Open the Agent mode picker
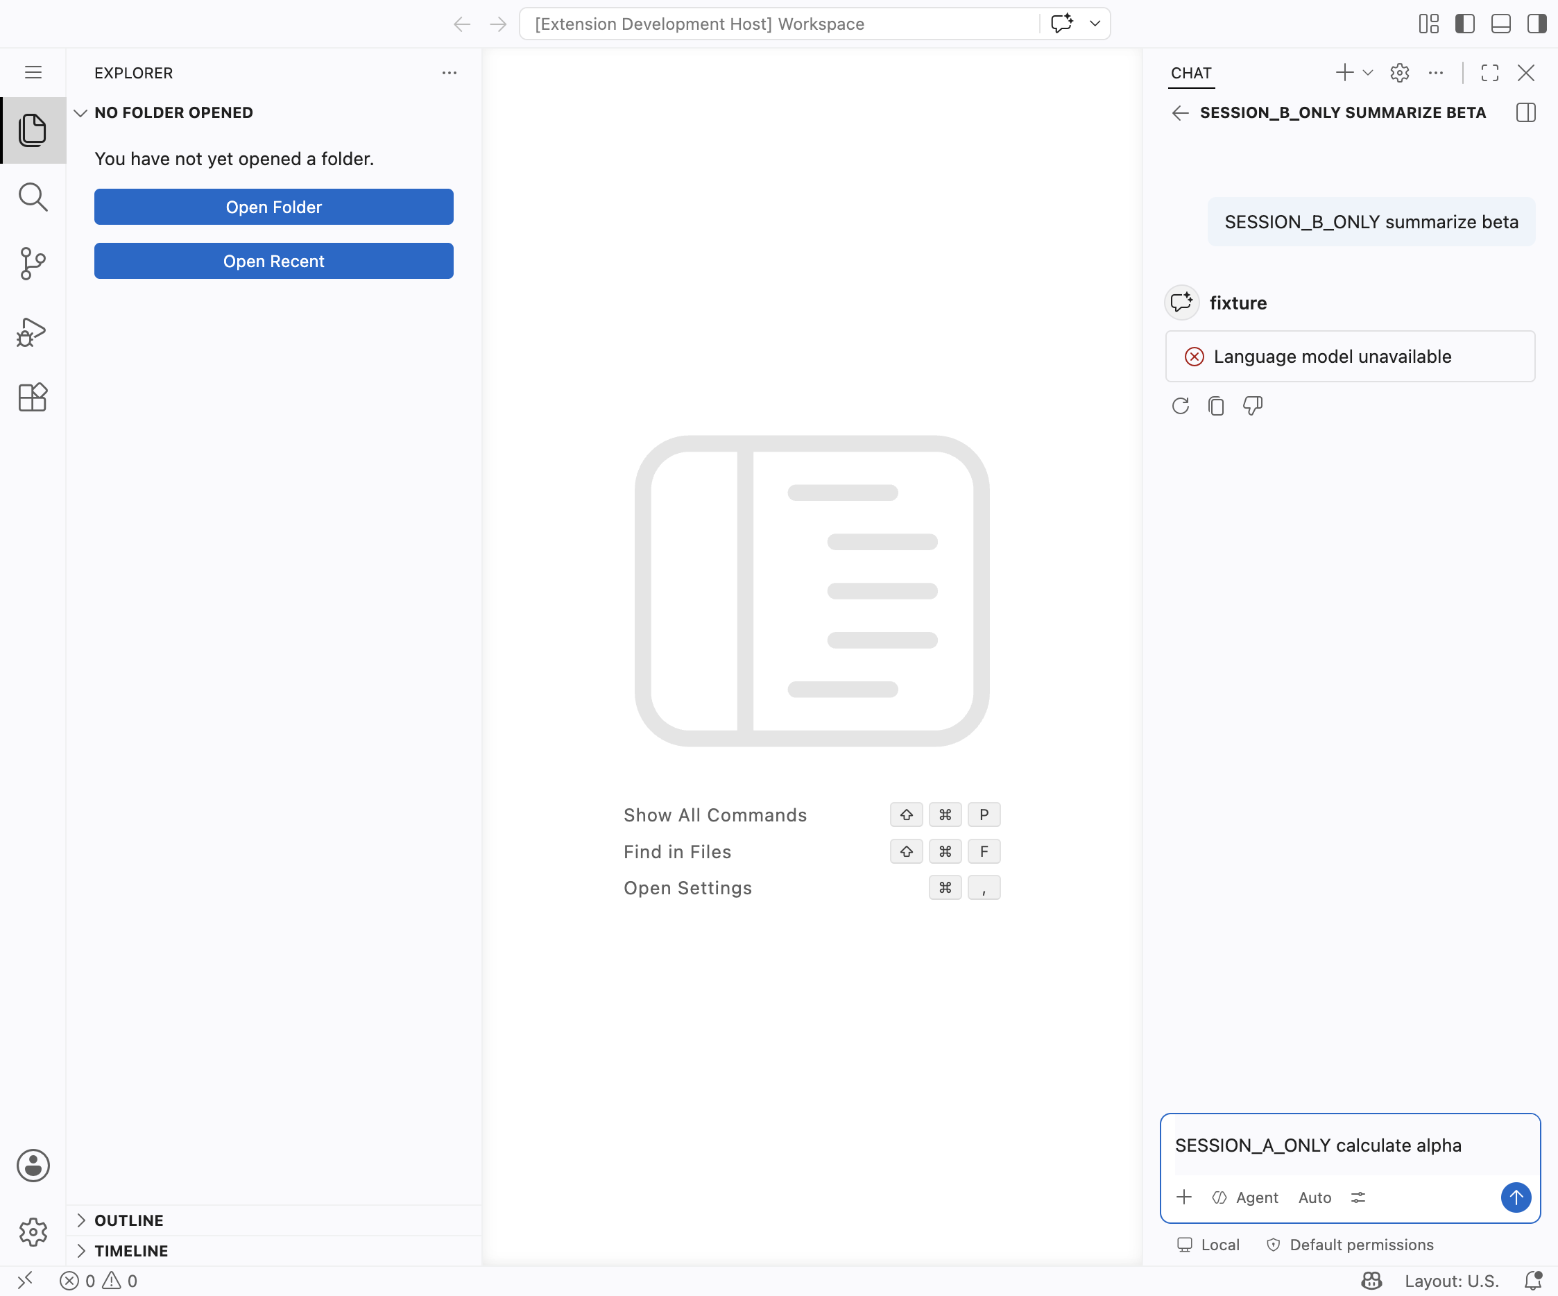Image resolution: width=1558 pixels, height=1296 pixels. [x=1245, y=1197]
